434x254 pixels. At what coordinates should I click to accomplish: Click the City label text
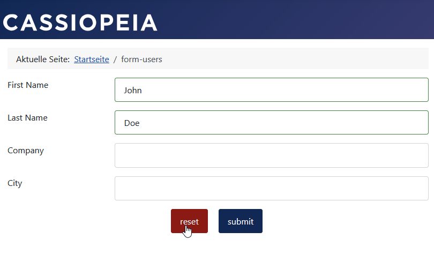tap(15, 183)
